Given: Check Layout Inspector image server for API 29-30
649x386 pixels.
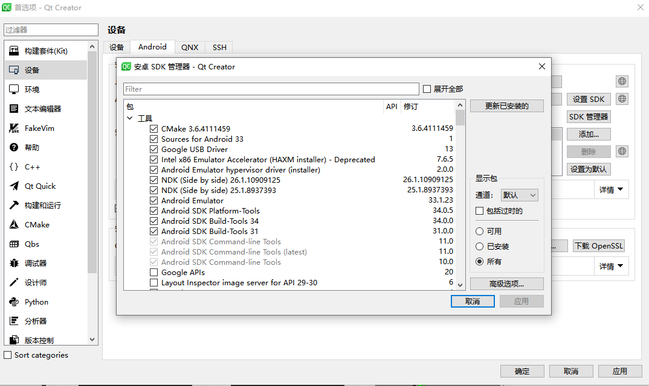Looking at the screenshot, I should tap(153, 283).
